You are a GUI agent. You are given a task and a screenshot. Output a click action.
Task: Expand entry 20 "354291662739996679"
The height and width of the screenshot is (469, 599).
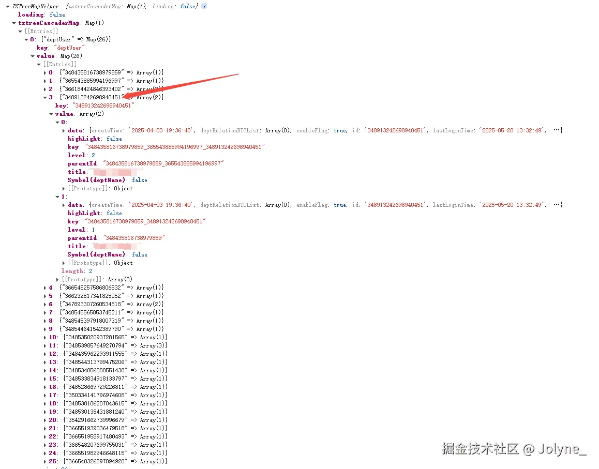45,419
